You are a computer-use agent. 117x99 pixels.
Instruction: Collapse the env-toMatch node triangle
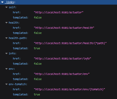point(6,84)
